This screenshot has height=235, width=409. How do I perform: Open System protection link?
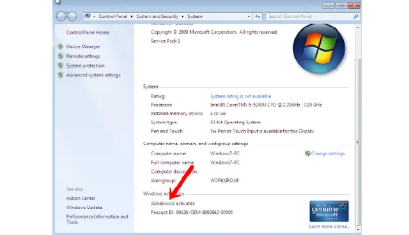pos(85,66)
